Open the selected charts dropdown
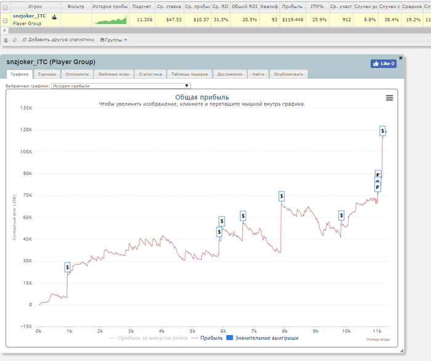Screen dimensions: 431x361 coord(121,86)
